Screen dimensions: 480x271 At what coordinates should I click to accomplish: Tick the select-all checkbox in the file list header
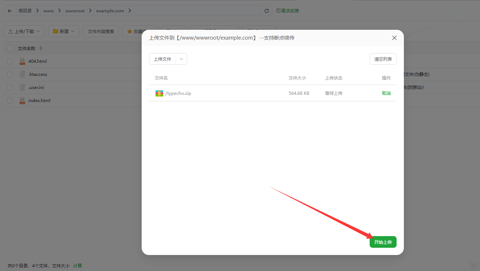pyautogui.click(x=10, y=48)
